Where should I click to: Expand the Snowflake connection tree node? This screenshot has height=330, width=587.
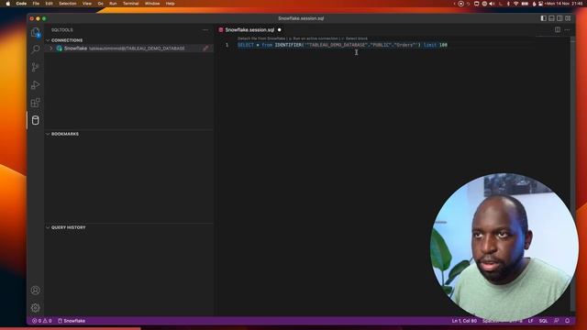pos(51,49)
